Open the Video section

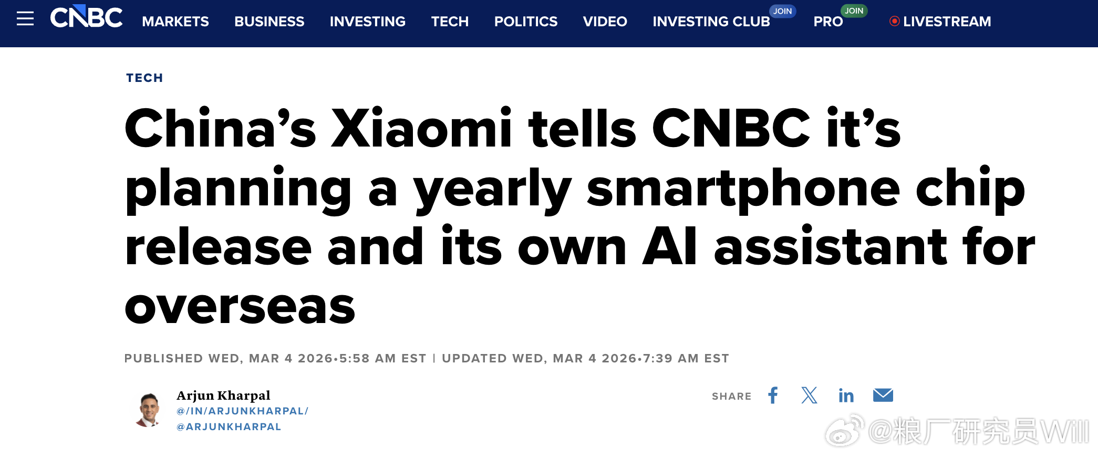point(605,22)
